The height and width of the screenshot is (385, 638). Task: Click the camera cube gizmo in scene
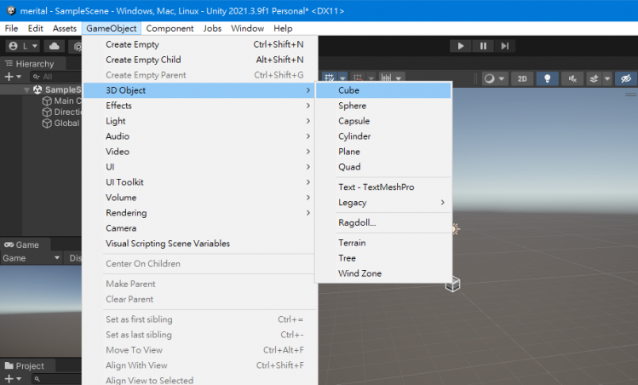(x=452, y=284)
